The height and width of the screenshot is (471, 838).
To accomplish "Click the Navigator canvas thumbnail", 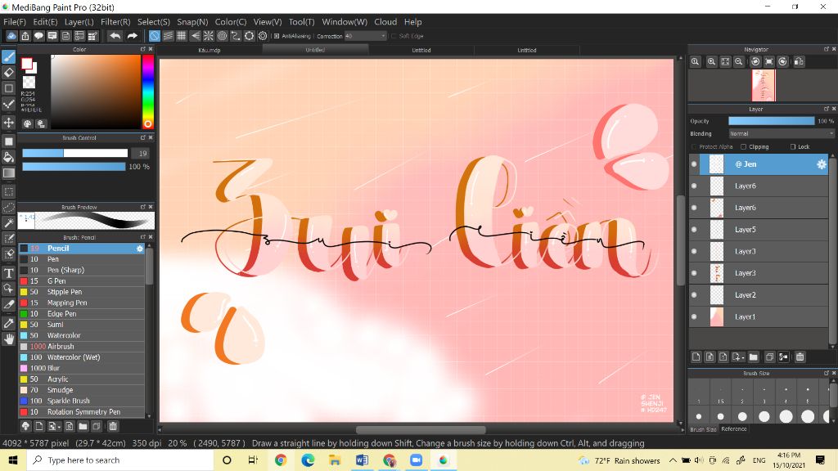I will coord(764,85).
